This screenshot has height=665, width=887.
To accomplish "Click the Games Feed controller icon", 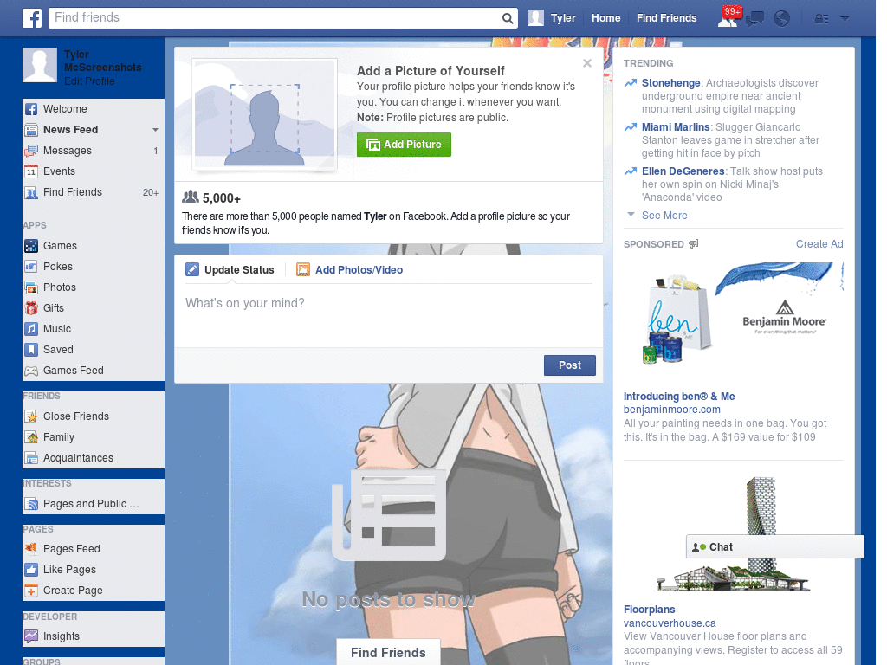I will pyautogui.click(x=31, y=371).
